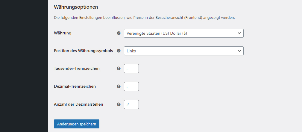This screenshot has height=132, width=302.
Task: Focus the Tausender-Trennzeichen input field
Action: pos(131,69)
